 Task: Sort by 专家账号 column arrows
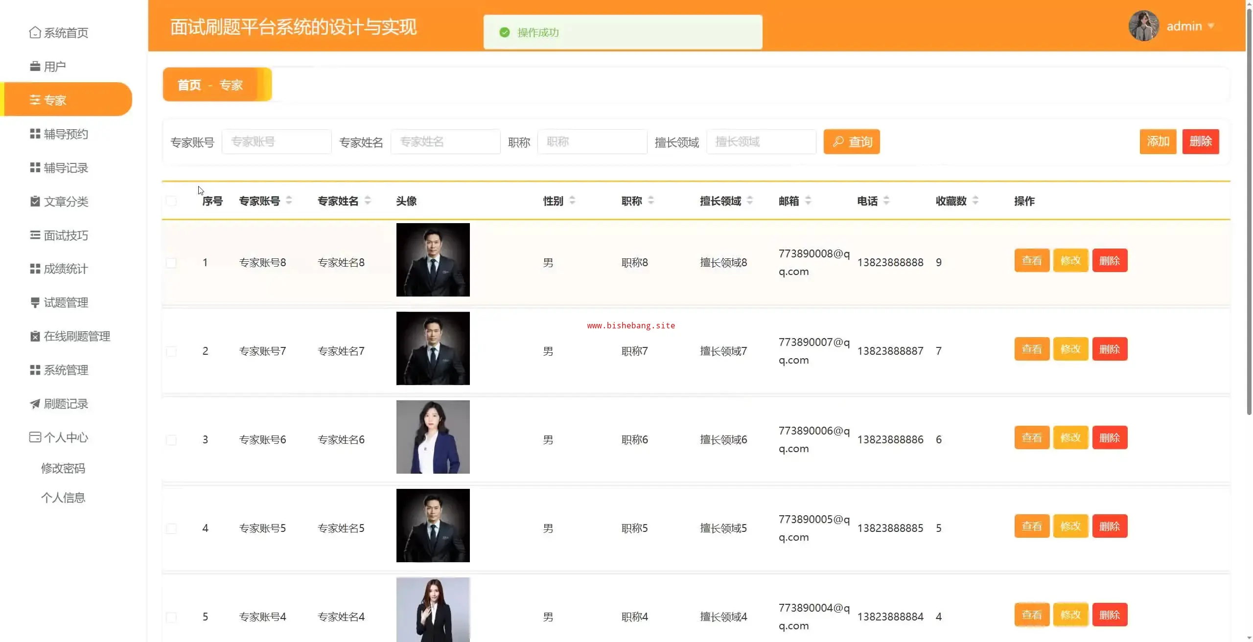(x=289, y=201)
